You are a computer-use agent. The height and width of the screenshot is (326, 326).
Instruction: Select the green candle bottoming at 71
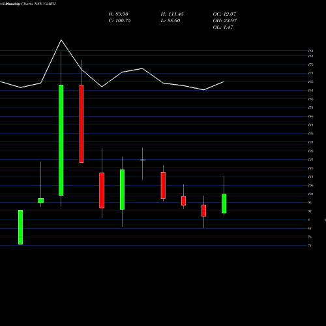point(20,228)
